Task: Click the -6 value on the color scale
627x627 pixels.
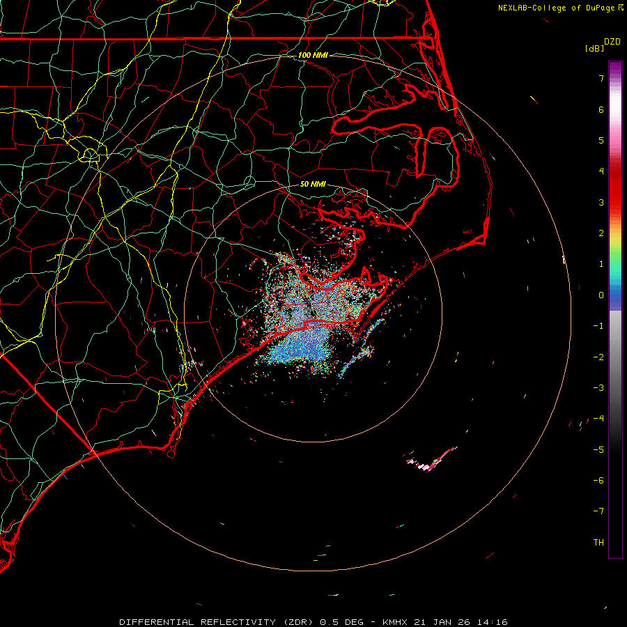Action: coord(598,481)
